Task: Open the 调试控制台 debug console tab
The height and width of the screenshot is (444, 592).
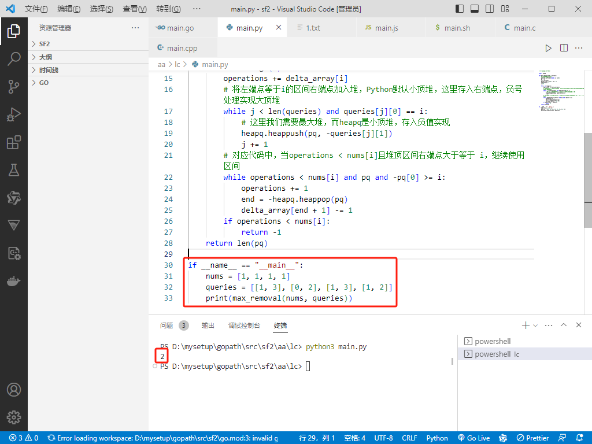Action: coord(244,325)
